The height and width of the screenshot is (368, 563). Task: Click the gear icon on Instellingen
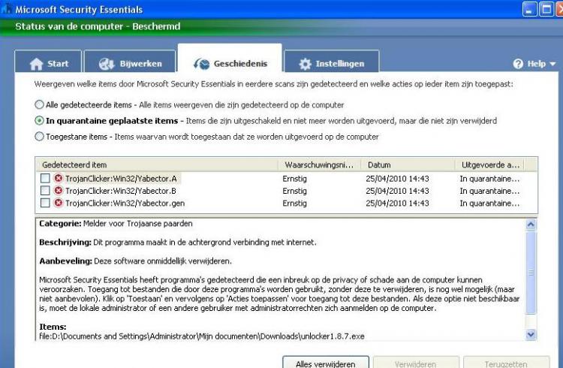306,64
